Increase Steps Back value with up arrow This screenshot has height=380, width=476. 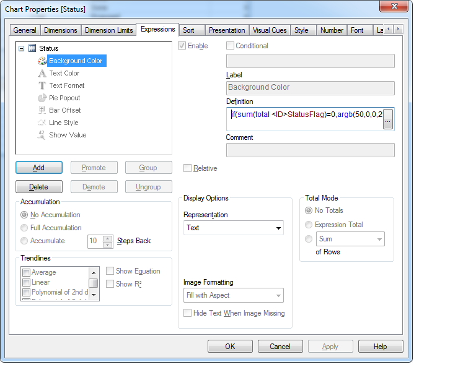(x=107, y=238)
